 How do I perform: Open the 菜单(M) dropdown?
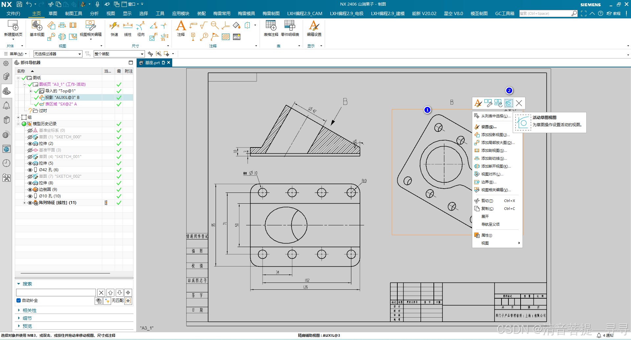(x=15, y=54)
